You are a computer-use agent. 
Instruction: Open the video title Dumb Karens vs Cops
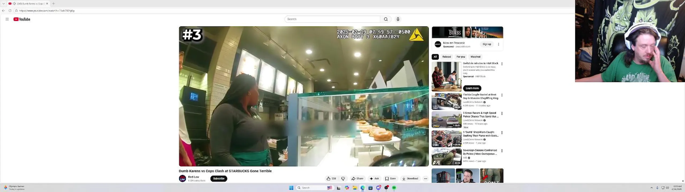coord(225,171)
